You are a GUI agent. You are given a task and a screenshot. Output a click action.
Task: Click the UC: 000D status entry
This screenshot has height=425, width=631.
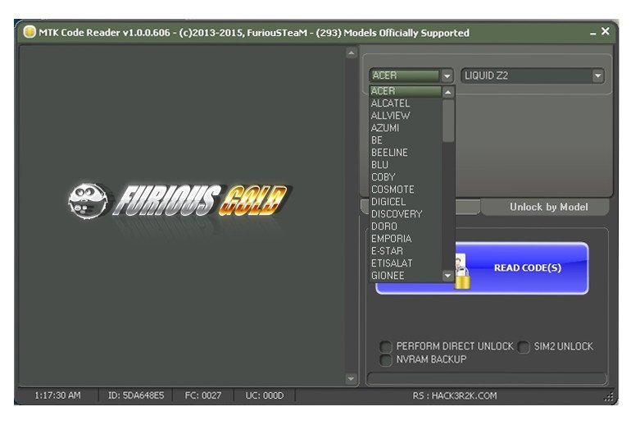point(265,395)
